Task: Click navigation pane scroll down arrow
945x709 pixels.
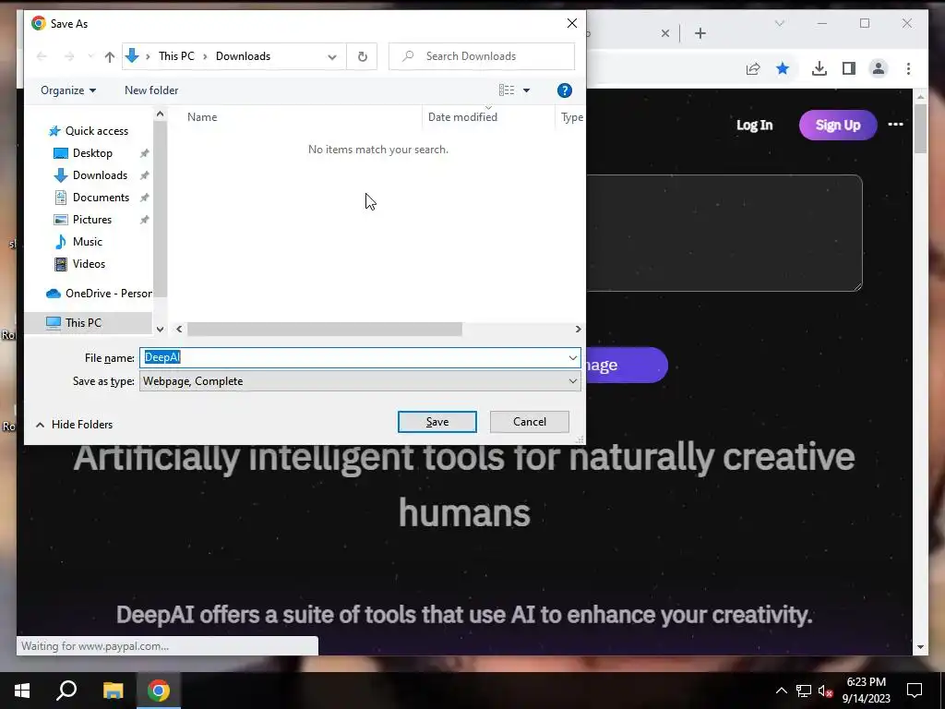Action: 160,330
